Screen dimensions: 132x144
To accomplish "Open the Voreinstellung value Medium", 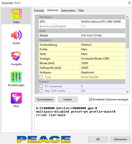I will [x=103, y=45].
